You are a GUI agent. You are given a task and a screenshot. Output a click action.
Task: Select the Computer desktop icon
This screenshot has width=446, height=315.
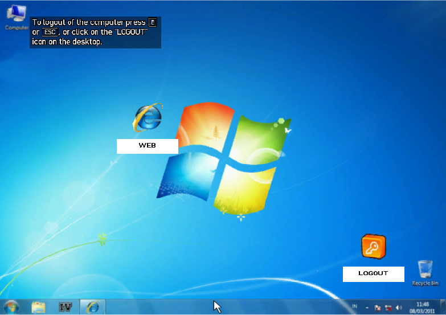coord(17,17)
